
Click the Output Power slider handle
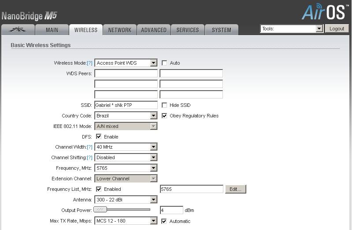coord(100,209)
